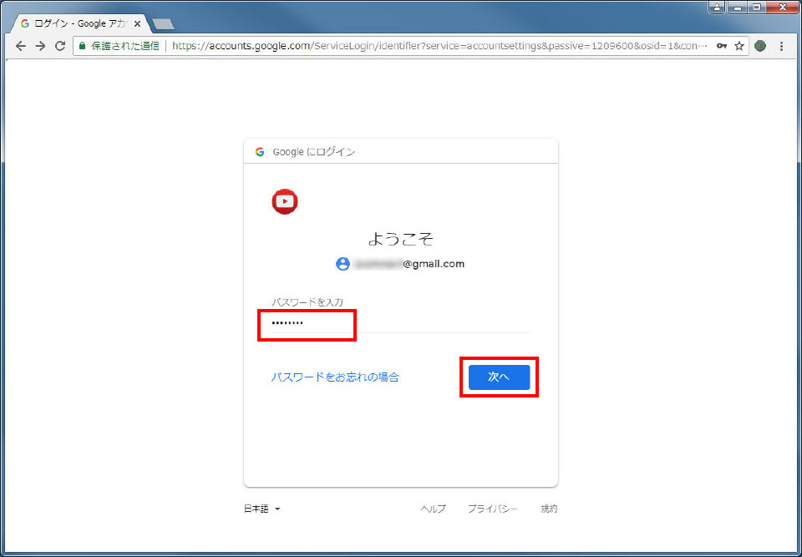Expand the 日本語 language dropdown
The height and width of the screenshot is (557, 802).
[x=261, y=509]
